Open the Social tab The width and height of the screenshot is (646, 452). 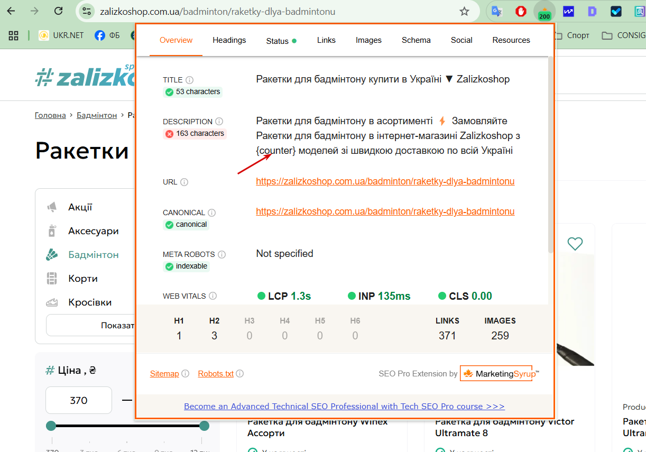[x=462, y=40]
